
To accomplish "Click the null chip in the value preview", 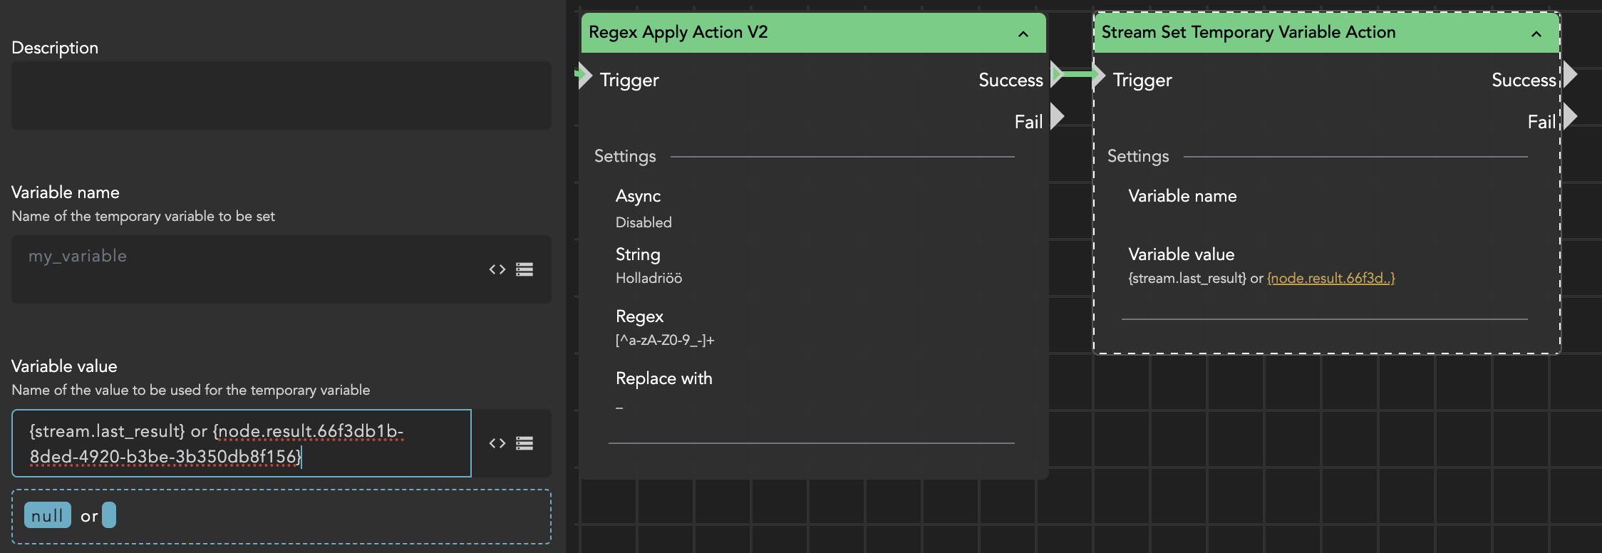I will click(x=47, y=515).
